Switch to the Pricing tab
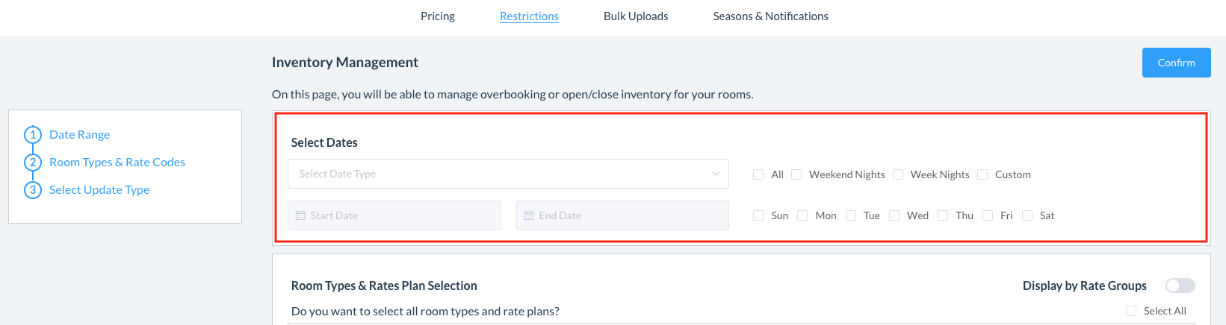The image size is (1226, 325). (x=438, y=16)
